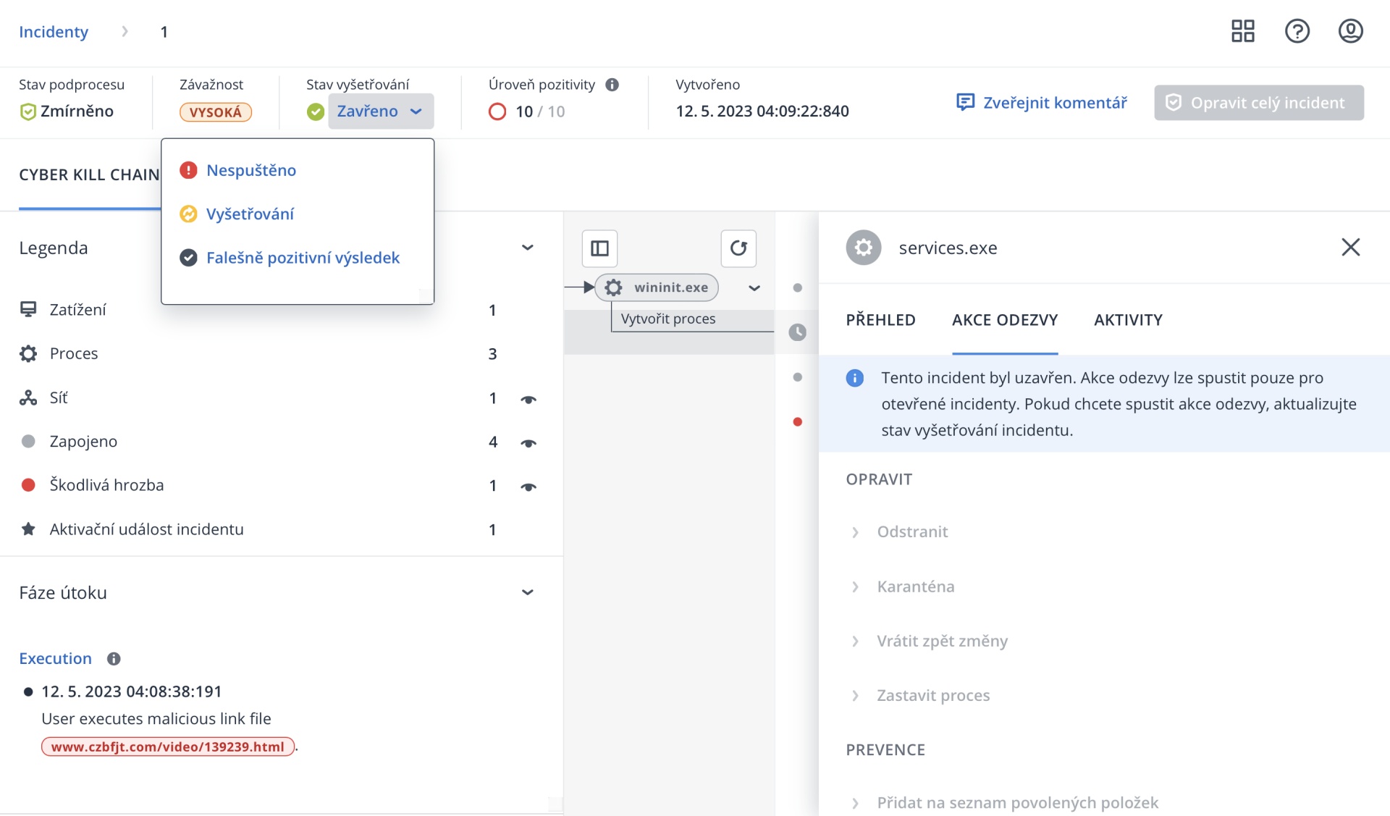1390x816 pixels.
Task: Click the refresh graph icon
Action: (738, 248)
